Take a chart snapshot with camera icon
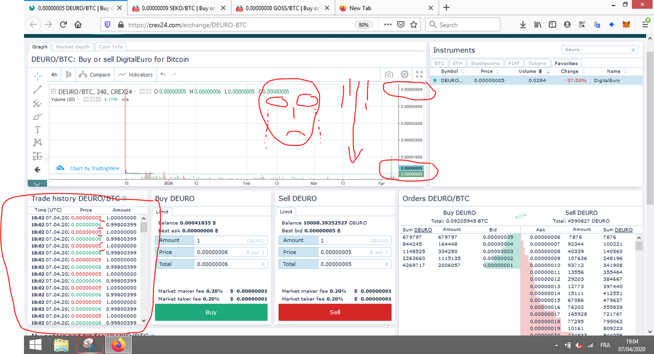654x354 pixels. (x=389, y=75)
